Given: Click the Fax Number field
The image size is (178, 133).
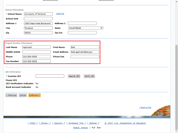Looking at the screenshot, I should click(36, 61).
